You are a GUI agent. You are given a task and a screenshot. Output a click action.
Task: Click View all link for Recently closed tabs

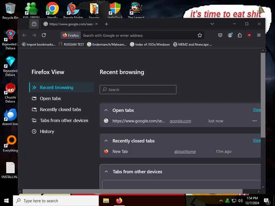257,140
